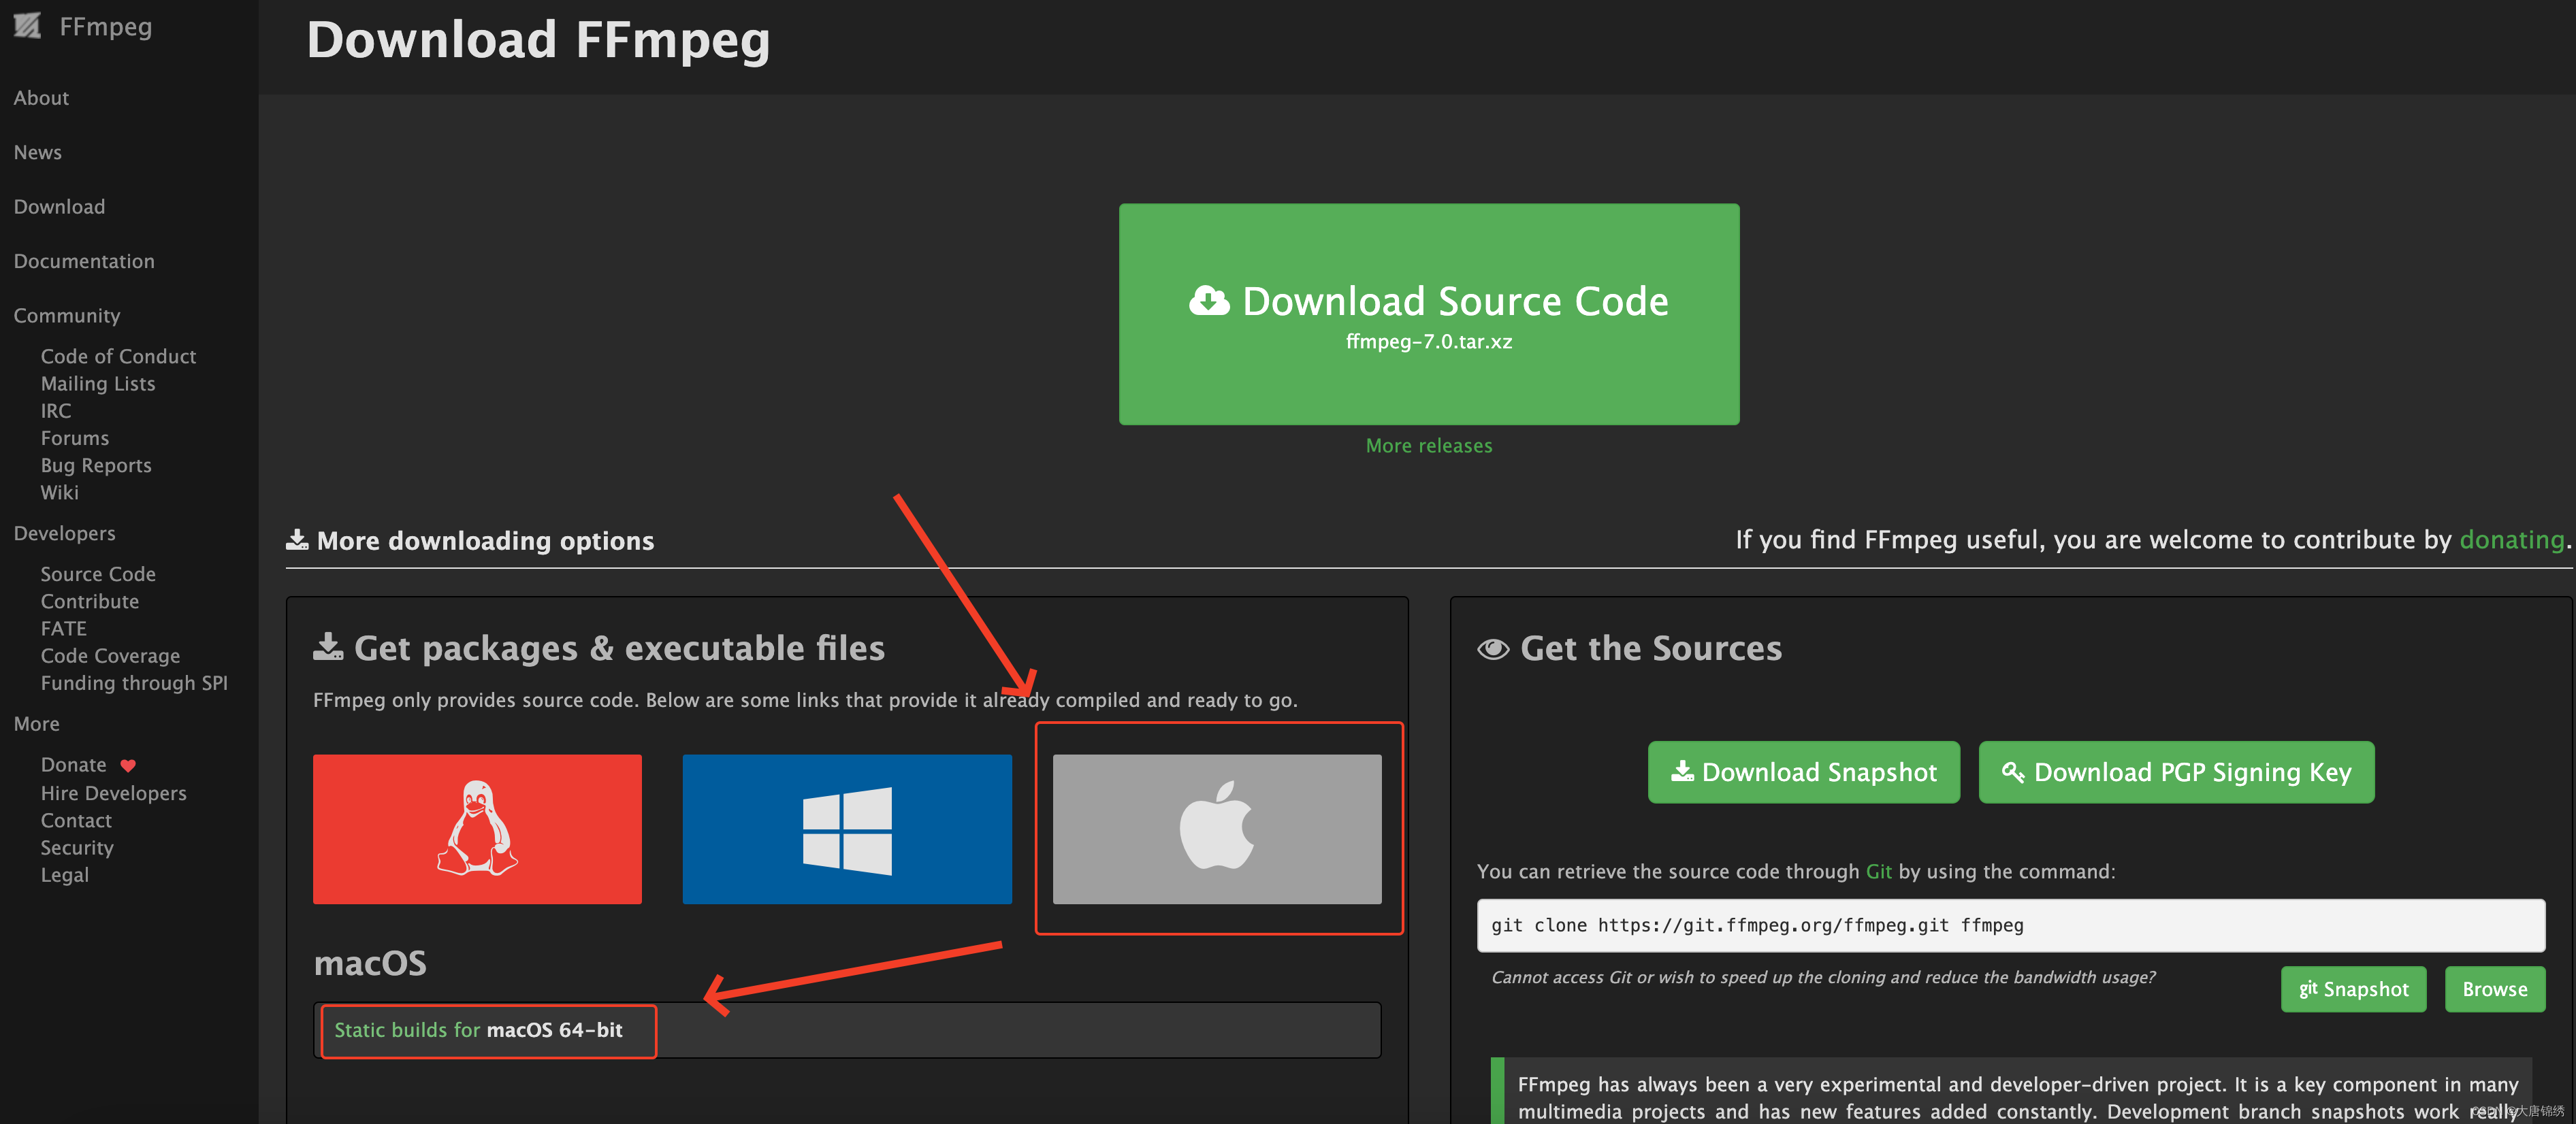Click the Download Source Code green button
The height and width of the screenshot is (1124, 2576).
(x=1428, y=314)
